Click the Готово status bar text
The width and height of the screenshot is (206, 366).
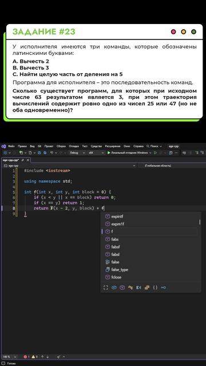click(x=11, y=364)
